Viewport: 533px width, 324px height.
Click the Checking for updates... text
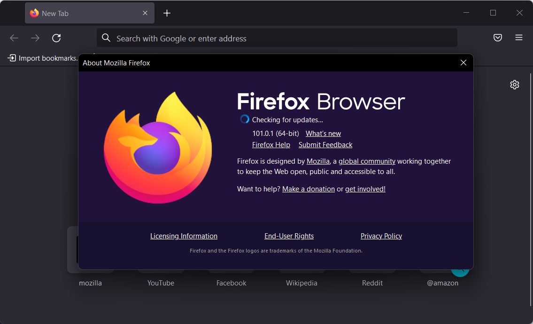(287, 120)
